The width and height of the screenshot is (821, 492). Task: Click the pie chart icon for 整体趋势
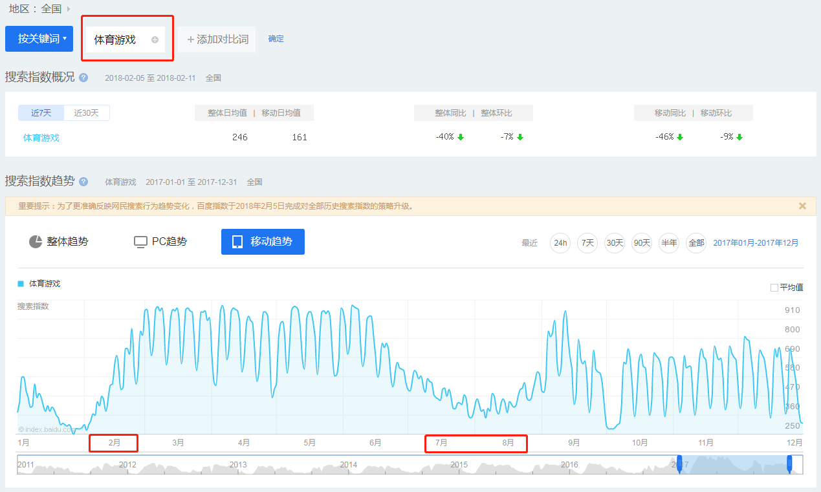point(36,242)
